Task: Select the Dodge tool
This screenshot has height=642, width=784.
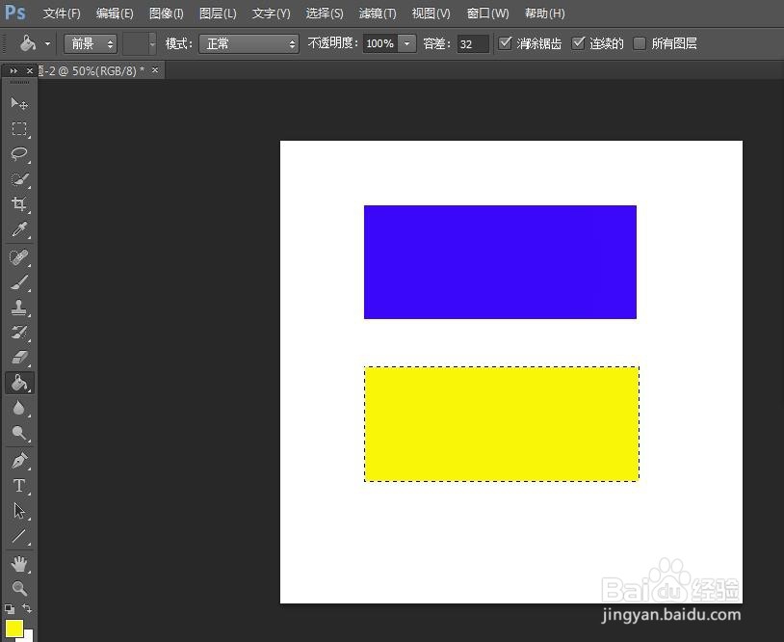Action: click(19, 433)
